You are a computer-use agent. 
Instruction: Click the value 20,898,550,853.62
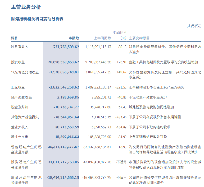(63, 62)
